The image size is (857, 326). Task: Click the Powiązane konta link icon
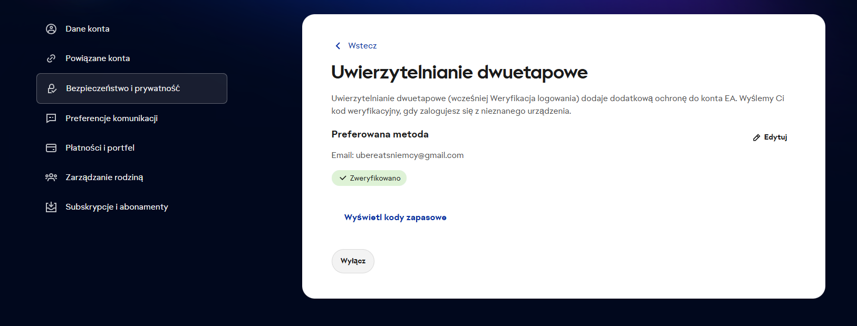click(51, 58)
